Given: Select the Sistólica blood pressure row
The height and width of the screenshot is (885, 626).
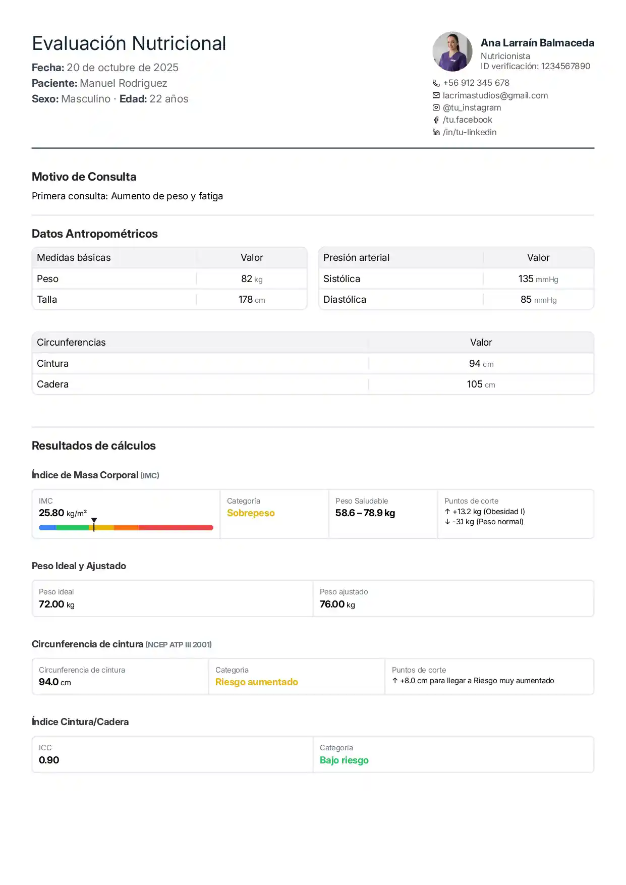Looking at the screenshot, I should 456,279.
